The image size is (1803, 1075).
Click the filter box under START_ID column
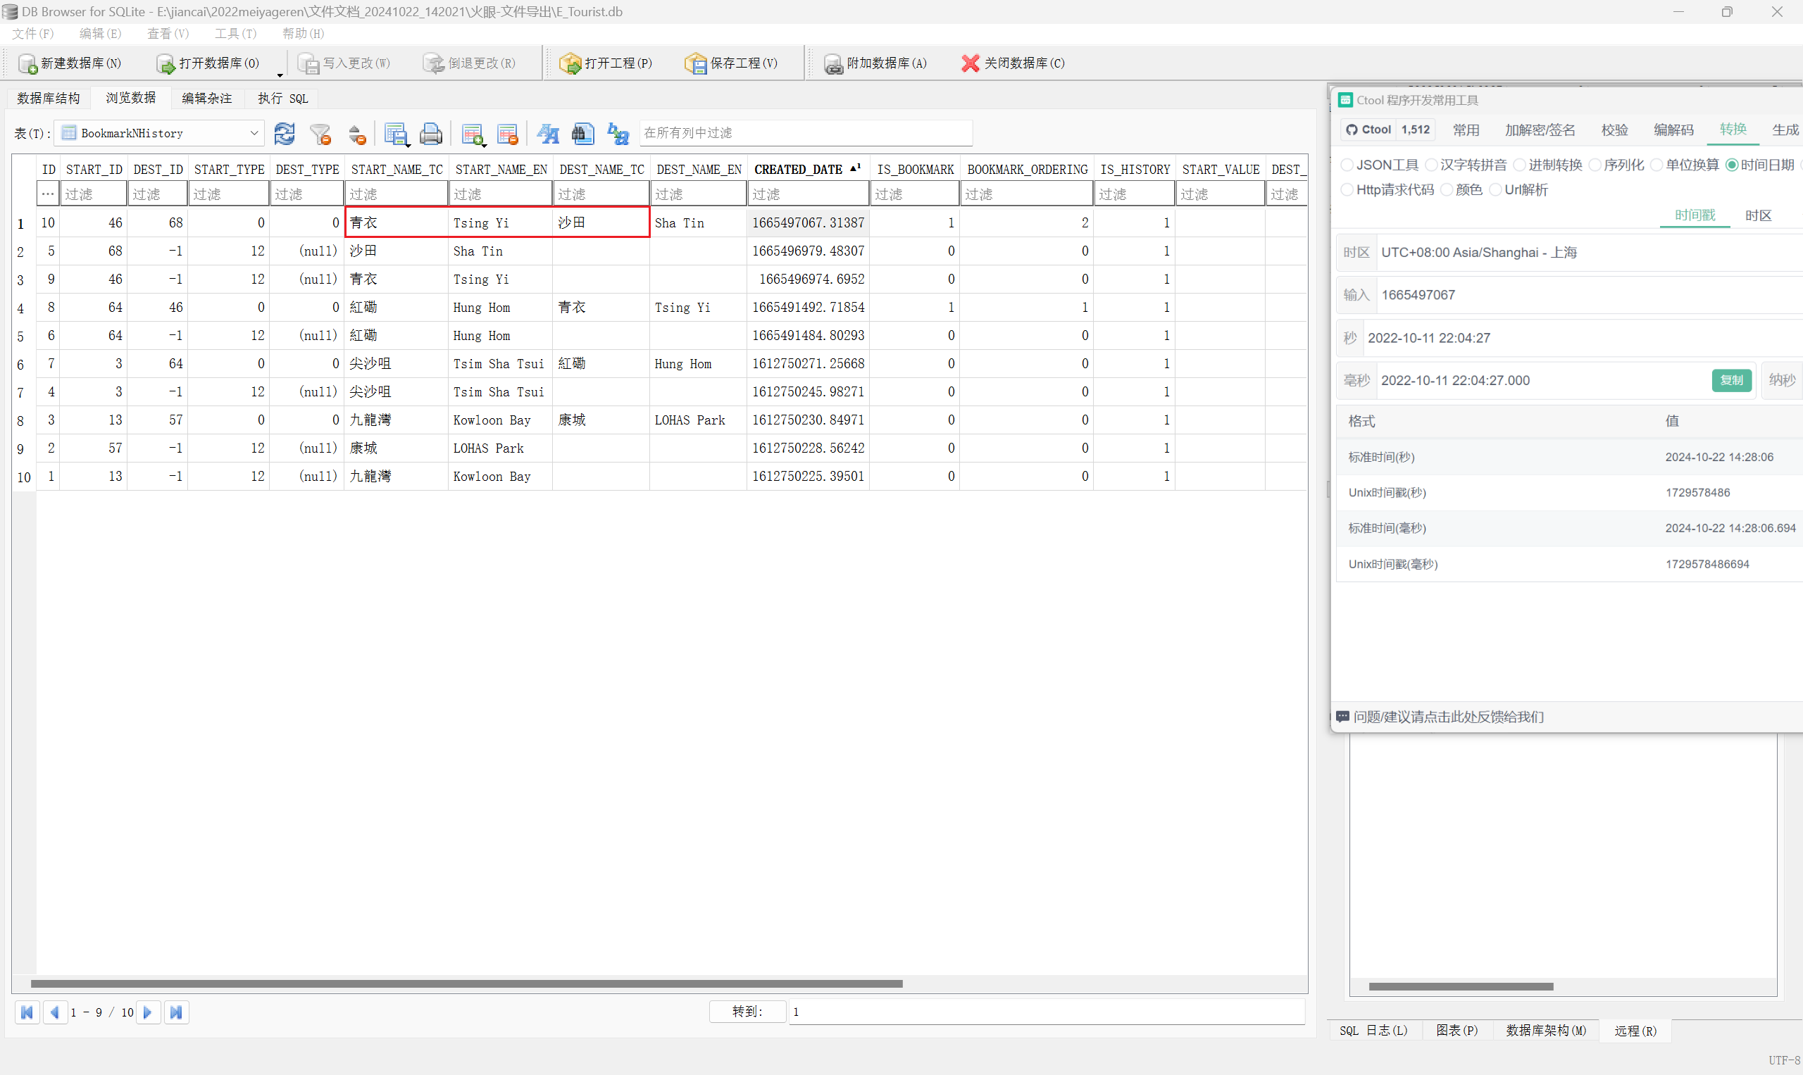pyautogui.click(x=94, y=194)
